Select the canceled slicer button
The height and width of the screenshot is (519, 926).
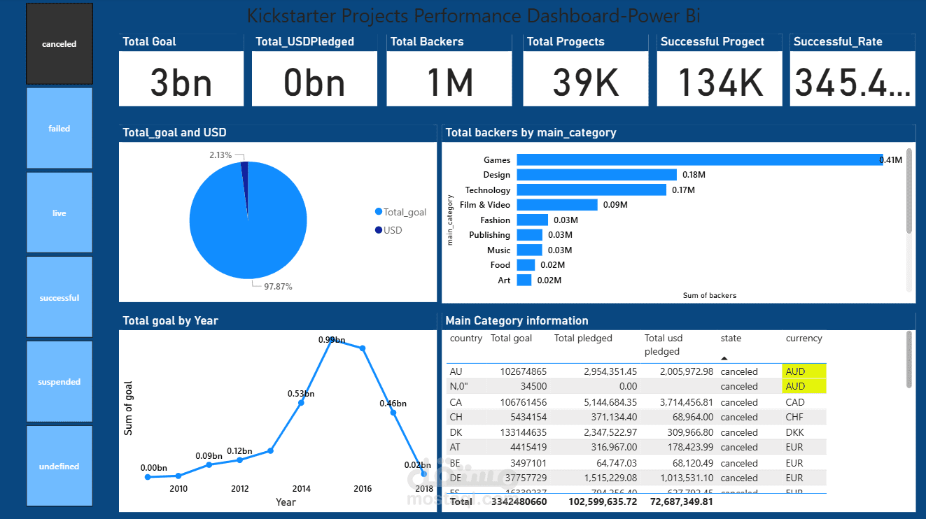click(59, 43)
